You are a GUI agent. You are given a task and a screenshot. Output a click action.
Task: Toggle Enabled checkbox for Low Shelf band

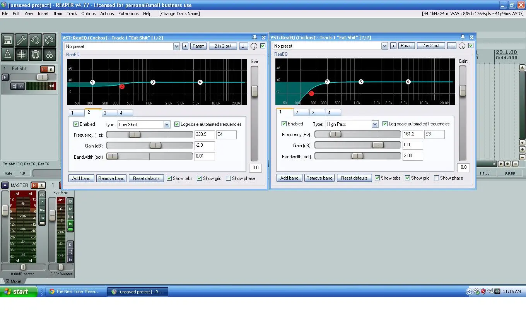click(76, 124)
